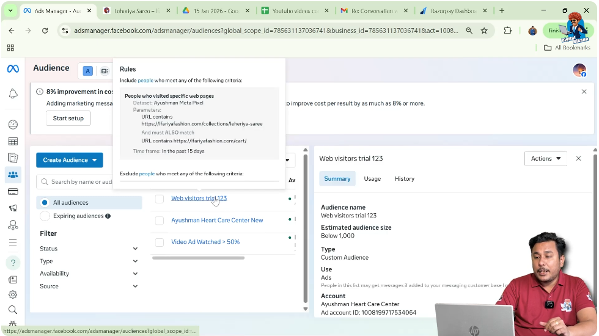Click the audience list vertical scrollbar

click(305, 229)
